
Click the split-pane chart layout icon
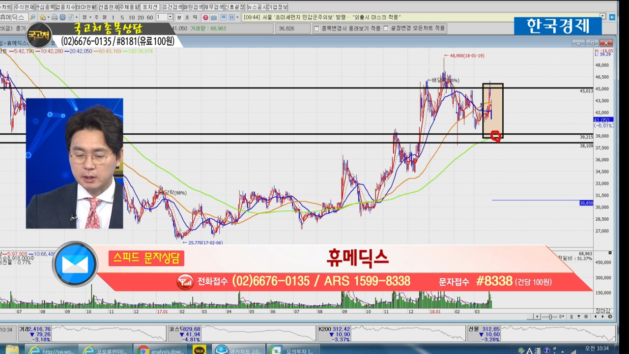pyautogui.click(x=231, y=17)
